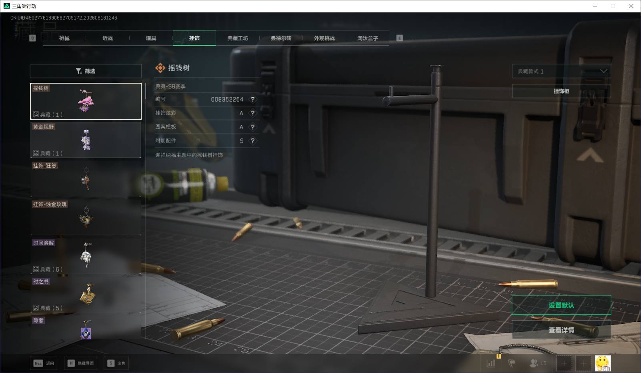
Task: Click the E next-tab key icon
Action: (399, 38)
